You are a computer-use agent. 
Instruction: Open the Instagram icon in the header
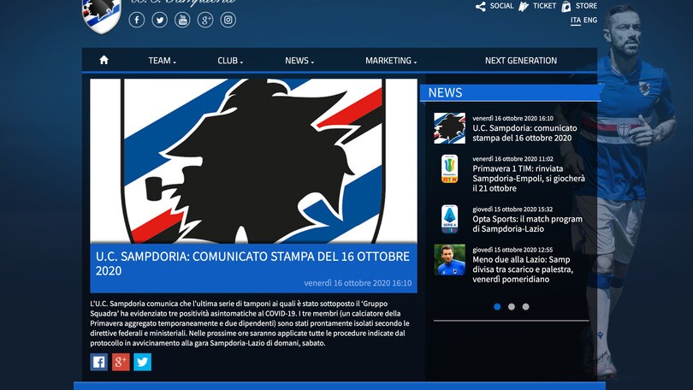(228, 20)
